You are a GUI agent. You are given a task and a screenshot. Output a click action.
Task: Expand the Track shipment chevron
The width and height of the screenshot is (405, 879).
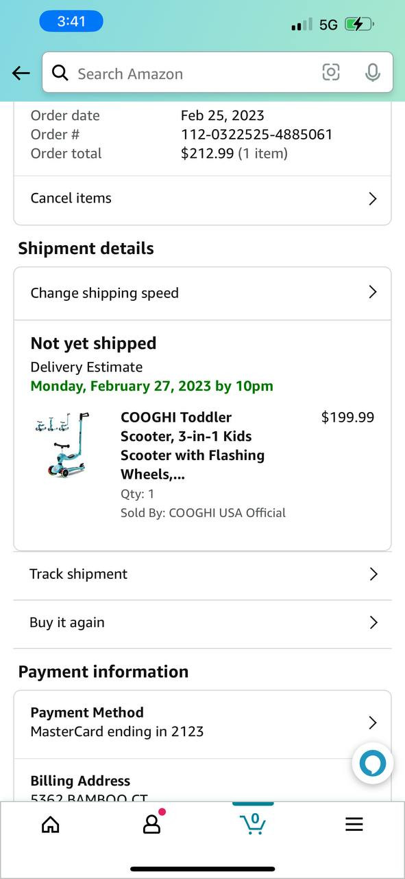point(373,574)
